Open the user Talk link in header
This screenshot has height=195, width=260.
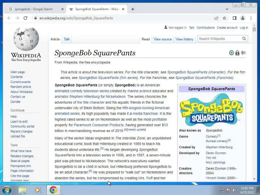tap(191, 27)
